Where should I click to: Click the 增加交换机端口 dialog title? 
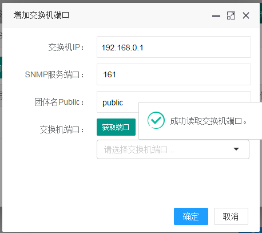pos(41,15)
